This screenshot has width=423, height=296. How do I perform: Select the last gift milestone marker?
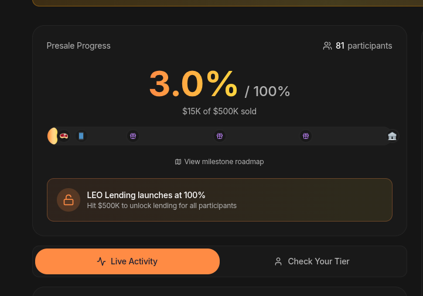coord(306,136)
